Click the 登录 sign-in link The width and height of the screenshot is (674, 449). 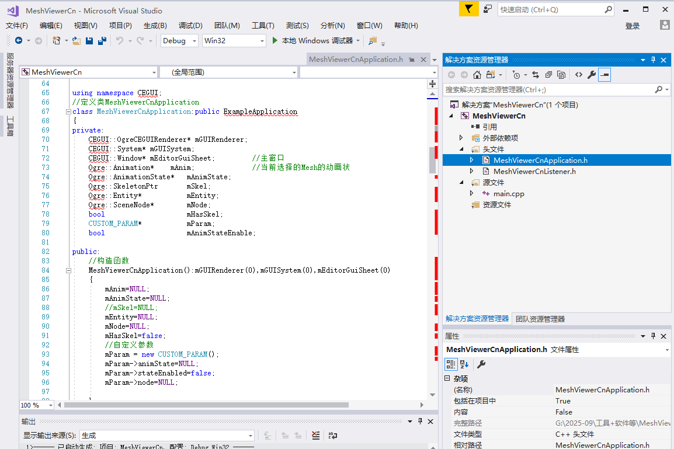point(633,26)
